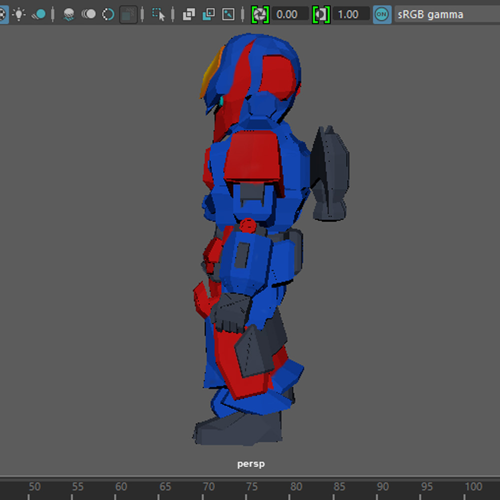Toggle the Depth of Field button
This screenshot has width=500, height=500.
[128, 14]
